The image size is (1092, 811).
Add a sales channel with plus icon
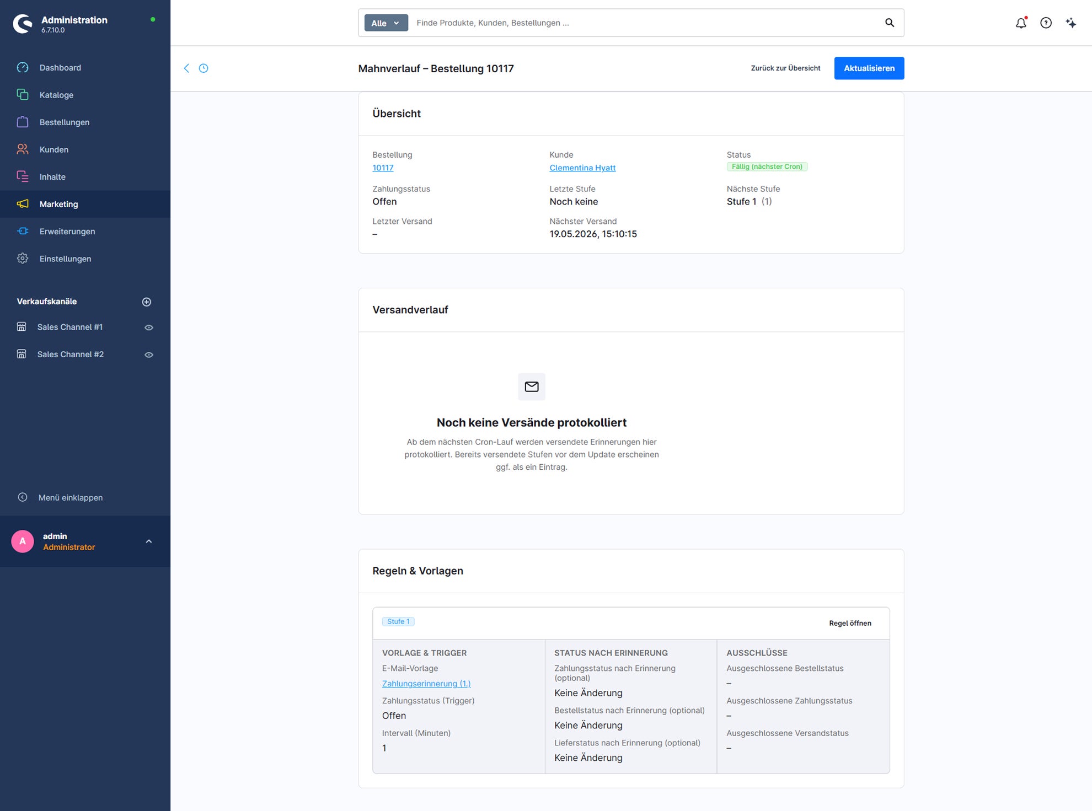pyautogui.click(x=147, y=302)
